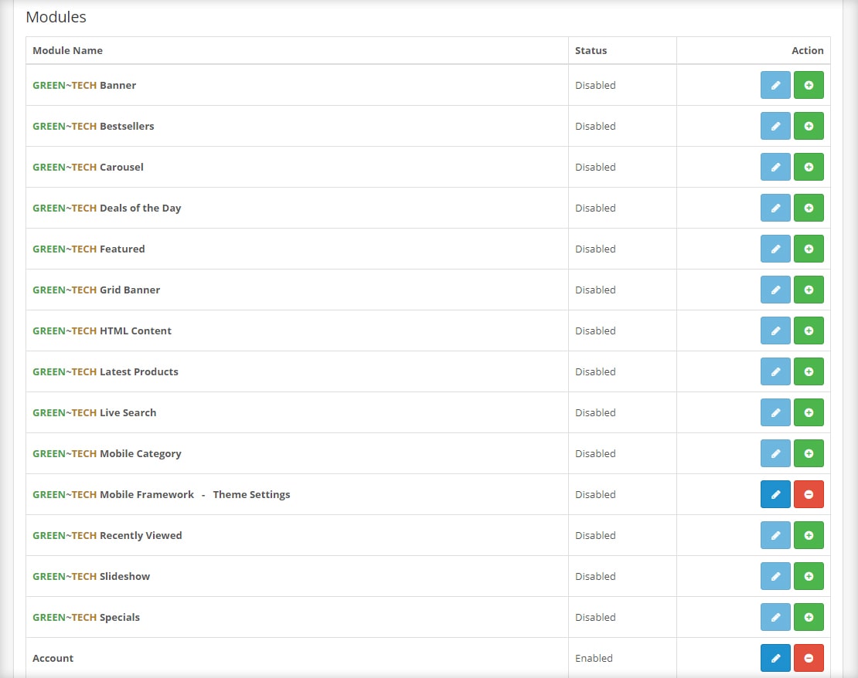Edit the GREEN~TECH Featured module
Image resolution: width=858 pixels, height=678 pixels.
(x=775, y=249)
